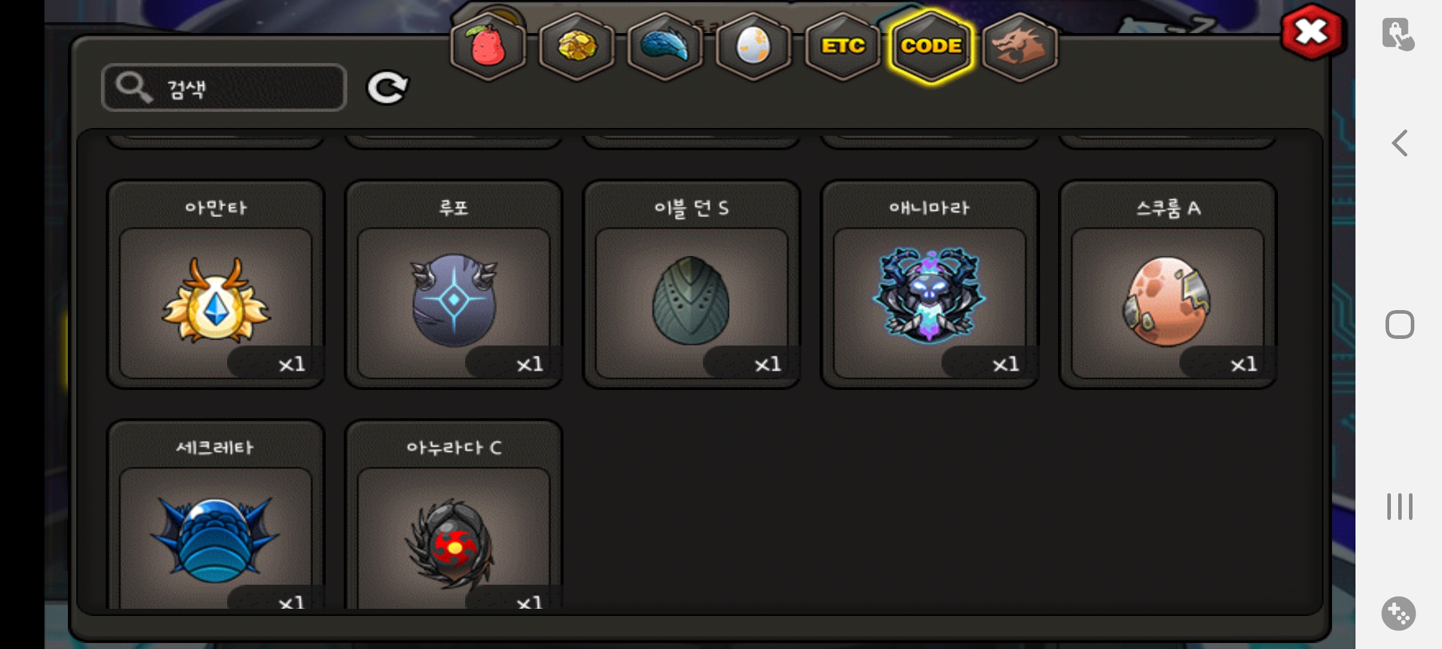
Task: Select the 아누라다 C egg item
Action: pyautogui.click(x=454, y=515)
